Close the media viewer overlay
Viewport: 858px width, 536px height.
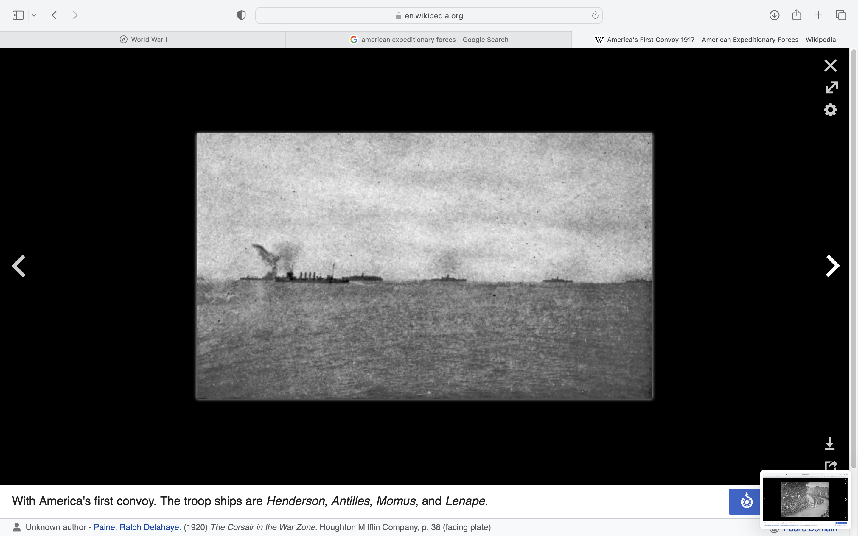click(x=830, y=66)
